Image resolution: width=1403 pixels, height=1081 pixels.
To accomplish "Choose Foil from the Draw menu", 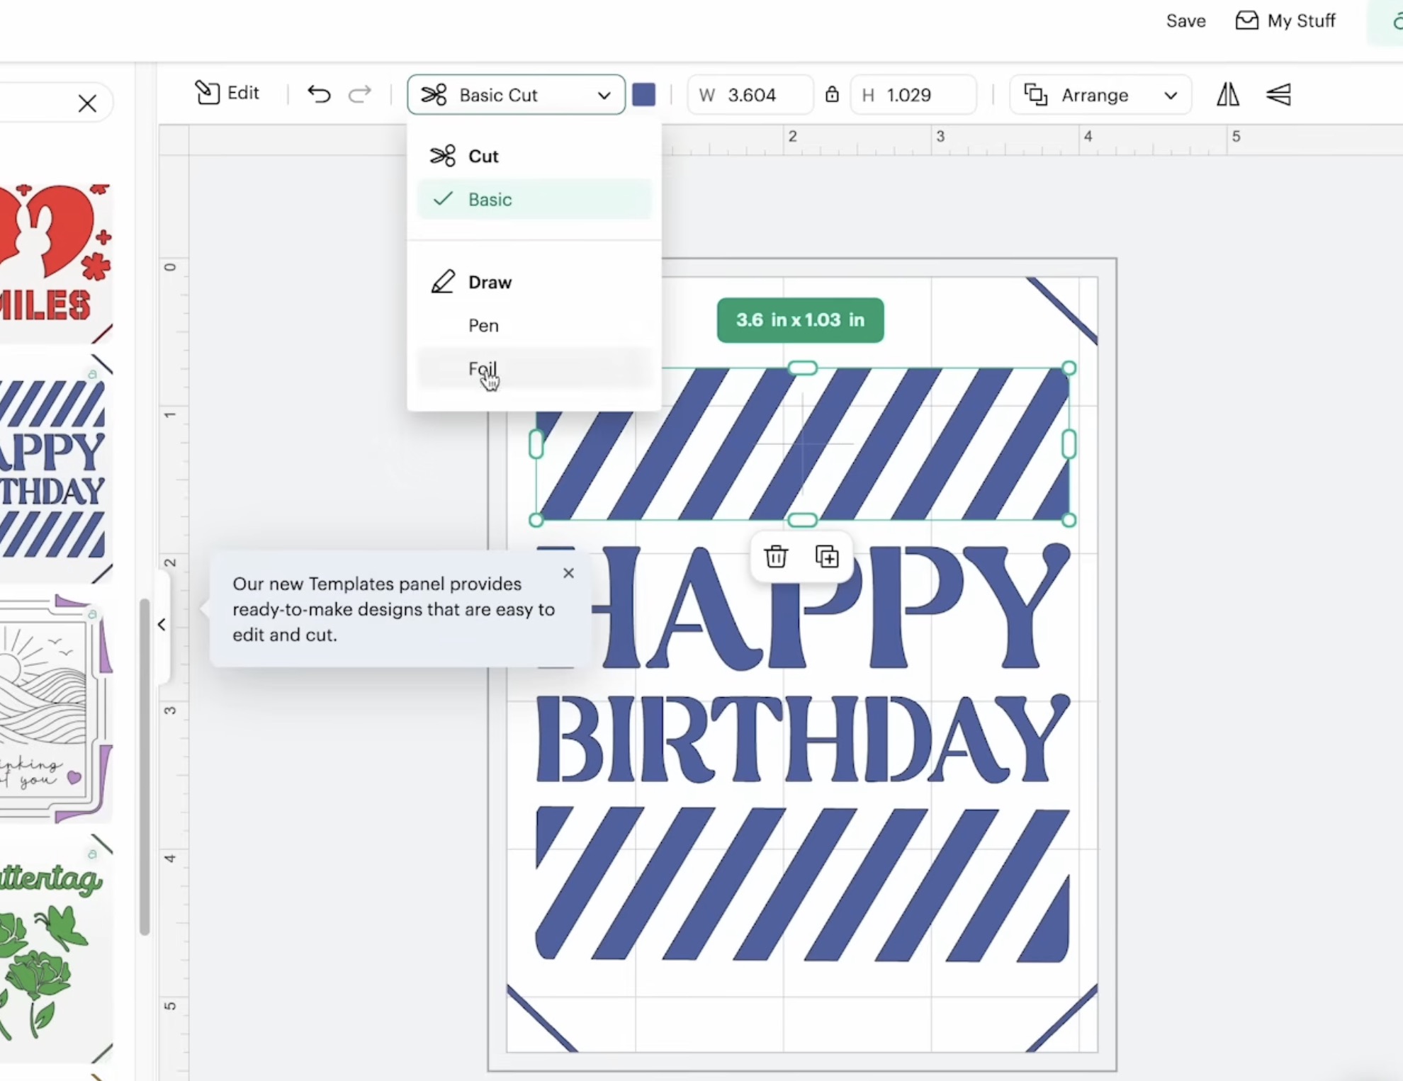I will [x=483, y=368].
